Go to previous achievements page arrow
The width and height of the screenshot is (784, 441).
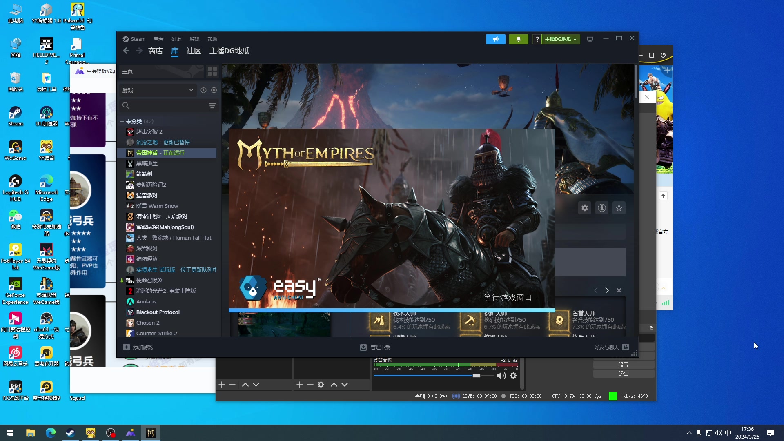click(x=596, y=290)
